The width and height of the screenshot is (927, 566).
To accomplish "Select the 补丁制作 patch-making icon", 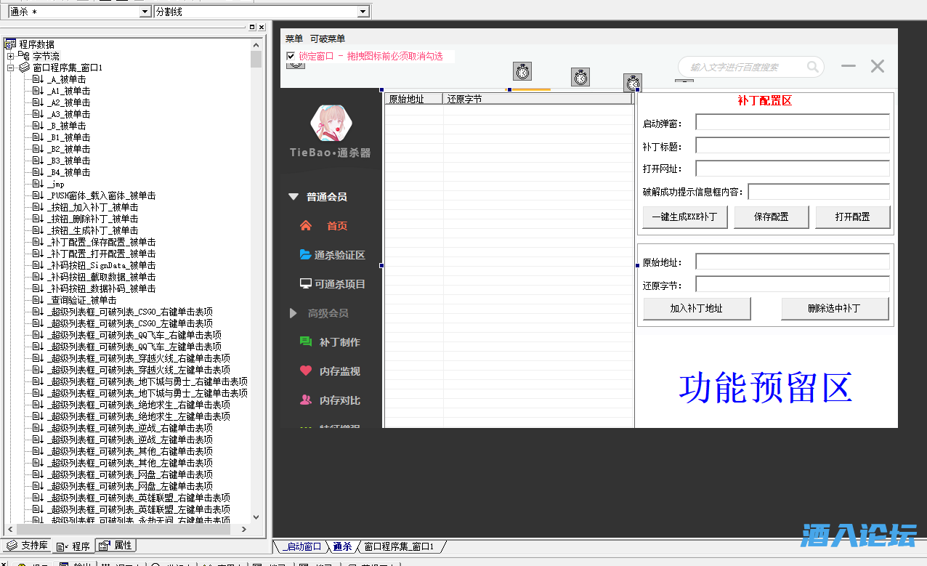I will 305,341.
